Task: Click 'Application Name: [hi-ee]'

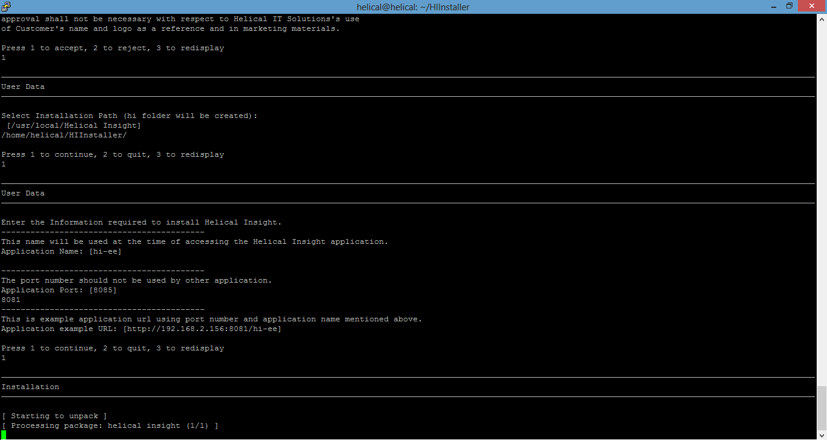Action: click(x=62, y=251)
